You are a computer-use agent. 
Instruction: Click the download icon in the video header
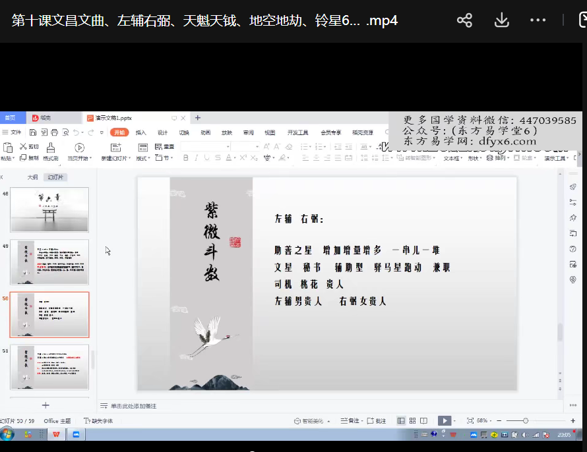point(501,20)
